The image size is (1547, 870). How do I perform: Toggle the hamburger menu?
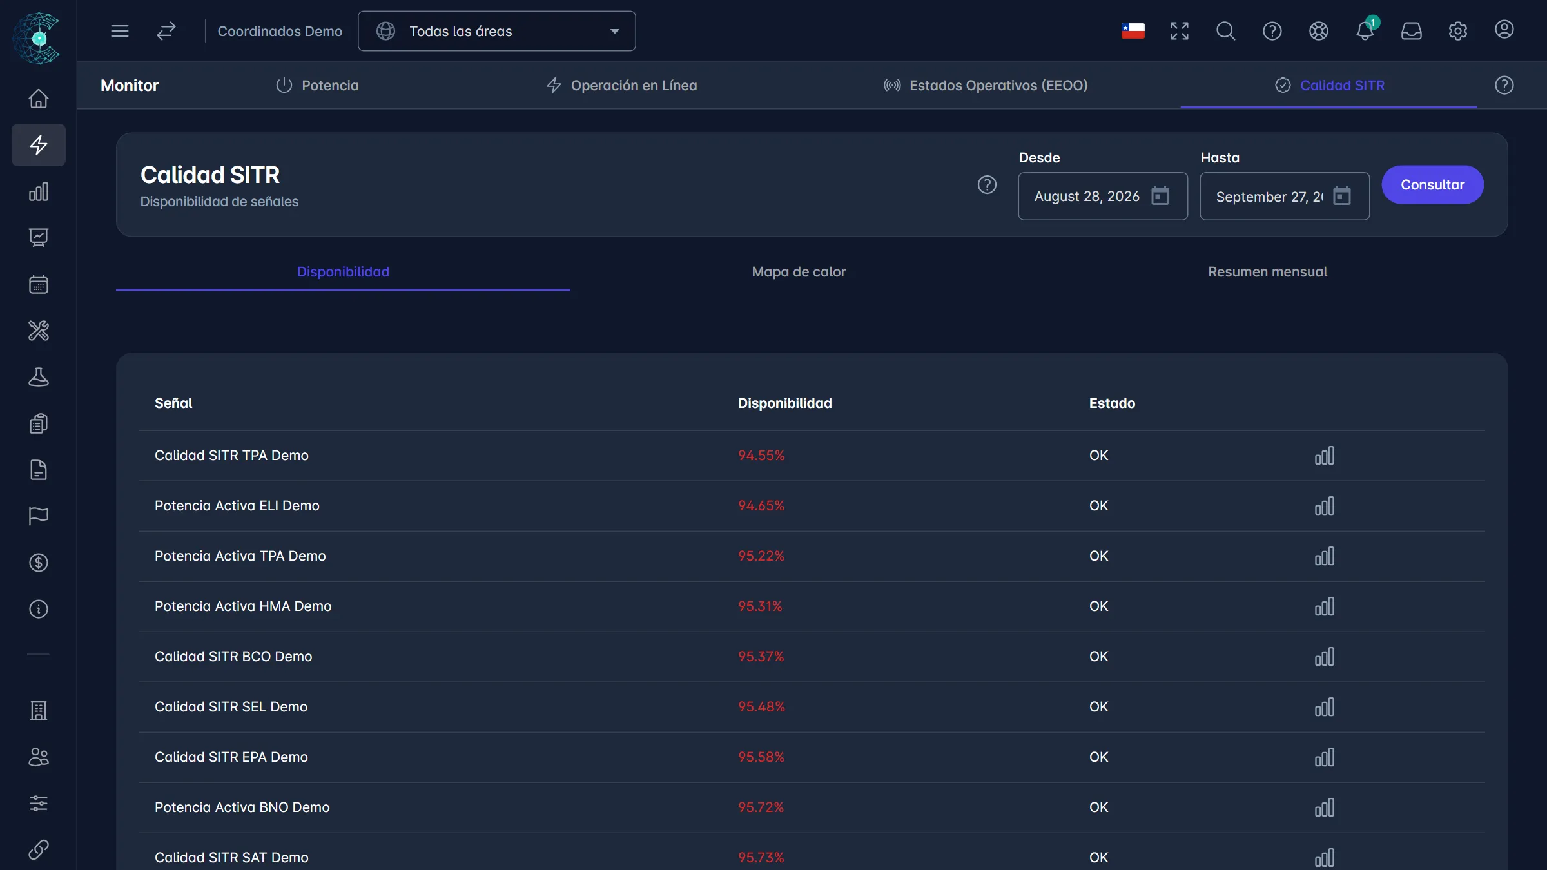click(x=120, y=31)
